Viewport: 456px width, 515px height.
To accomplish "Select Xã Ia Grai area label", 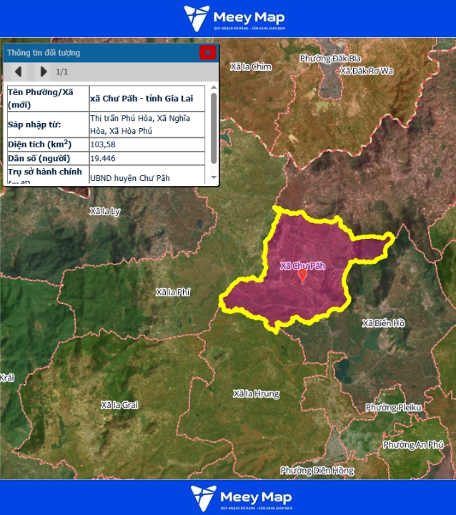I will (x=119, y=405).
